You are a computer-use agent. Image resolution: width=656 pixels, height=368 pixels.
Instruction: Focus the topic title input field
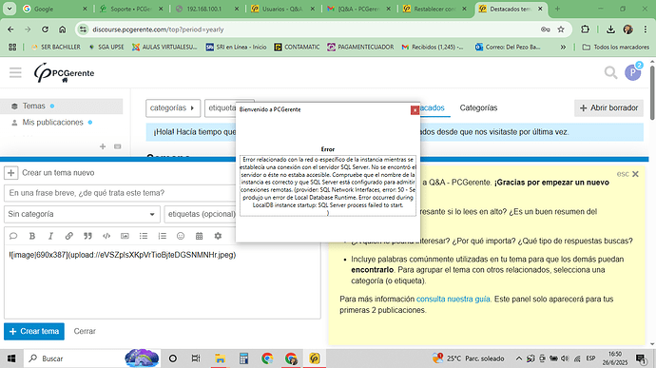(x=122, y=193)
